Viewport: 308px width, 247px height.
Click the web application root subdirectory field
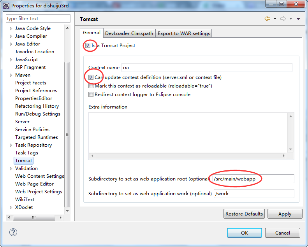coord(253,179)
